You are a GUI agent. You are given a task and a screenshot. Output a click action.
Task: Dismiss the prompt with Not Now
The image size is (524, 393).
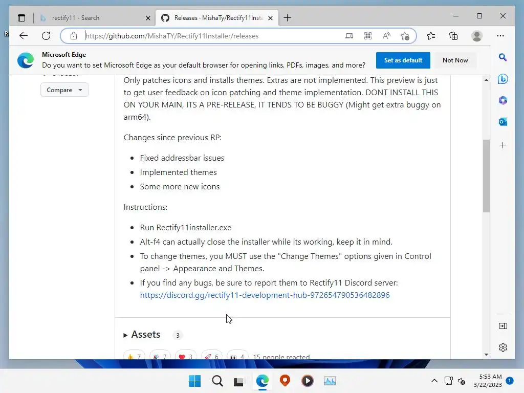coord(455,60)
